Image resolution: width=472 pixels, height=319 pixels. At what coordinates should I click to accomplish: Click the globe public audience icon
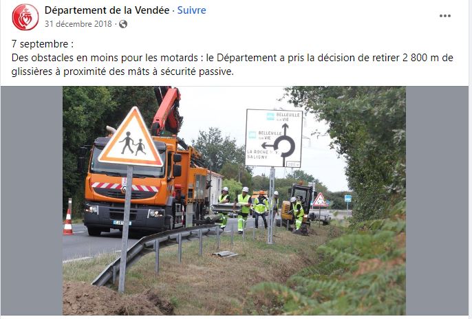122,24
